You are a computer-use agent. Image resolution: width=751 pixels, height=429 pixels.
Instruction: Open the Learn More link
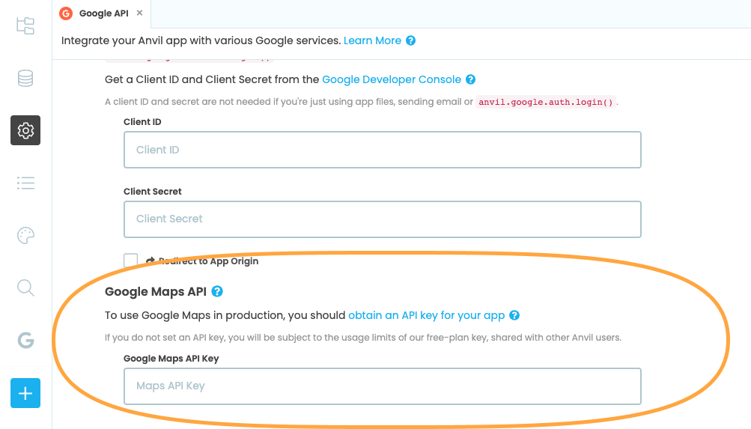tap(372, 40)
